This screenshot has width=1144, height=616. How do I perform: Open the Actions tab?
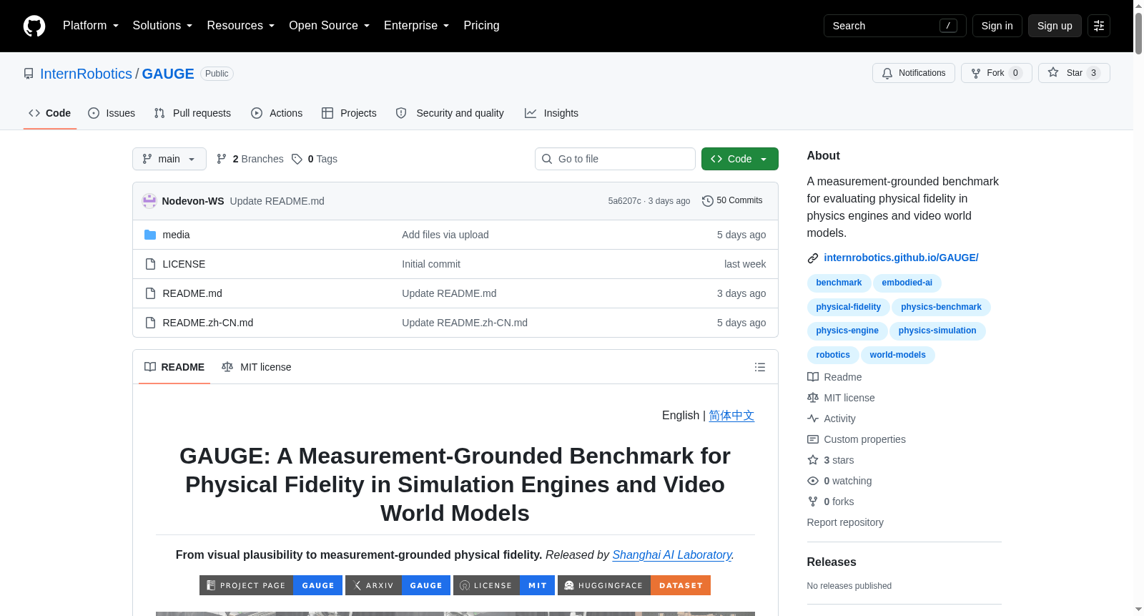(277, 113)
